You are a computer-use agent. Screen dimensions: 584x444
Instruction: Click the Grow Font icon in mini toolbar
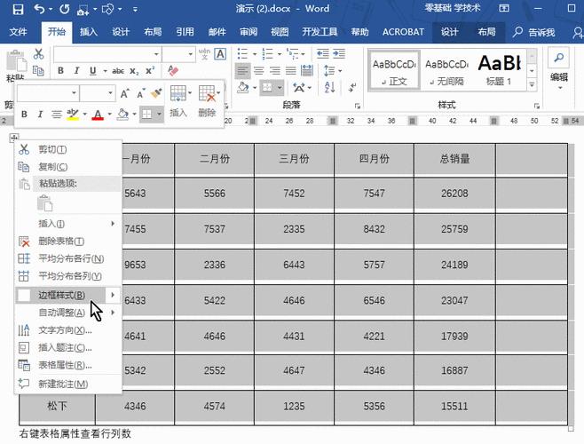tap(125, 93)
